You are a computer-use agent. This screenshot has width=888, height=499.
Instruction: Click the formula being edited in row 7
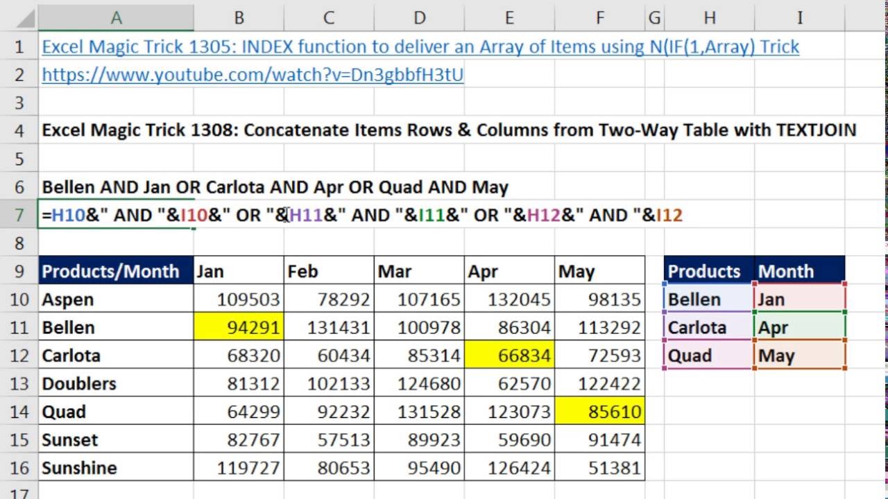(361, 216)
